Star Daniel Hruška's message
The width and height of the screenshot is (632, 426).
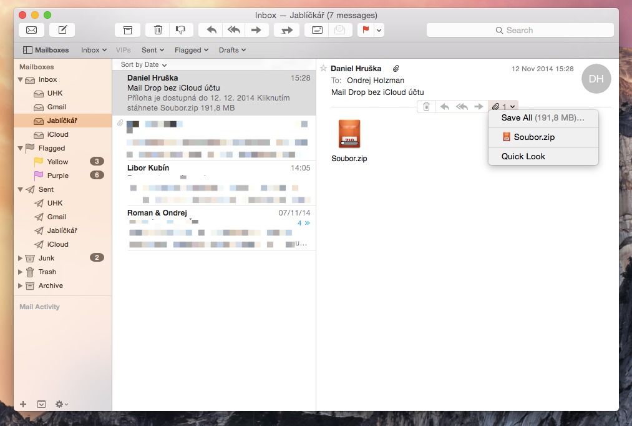coord(323,69)
